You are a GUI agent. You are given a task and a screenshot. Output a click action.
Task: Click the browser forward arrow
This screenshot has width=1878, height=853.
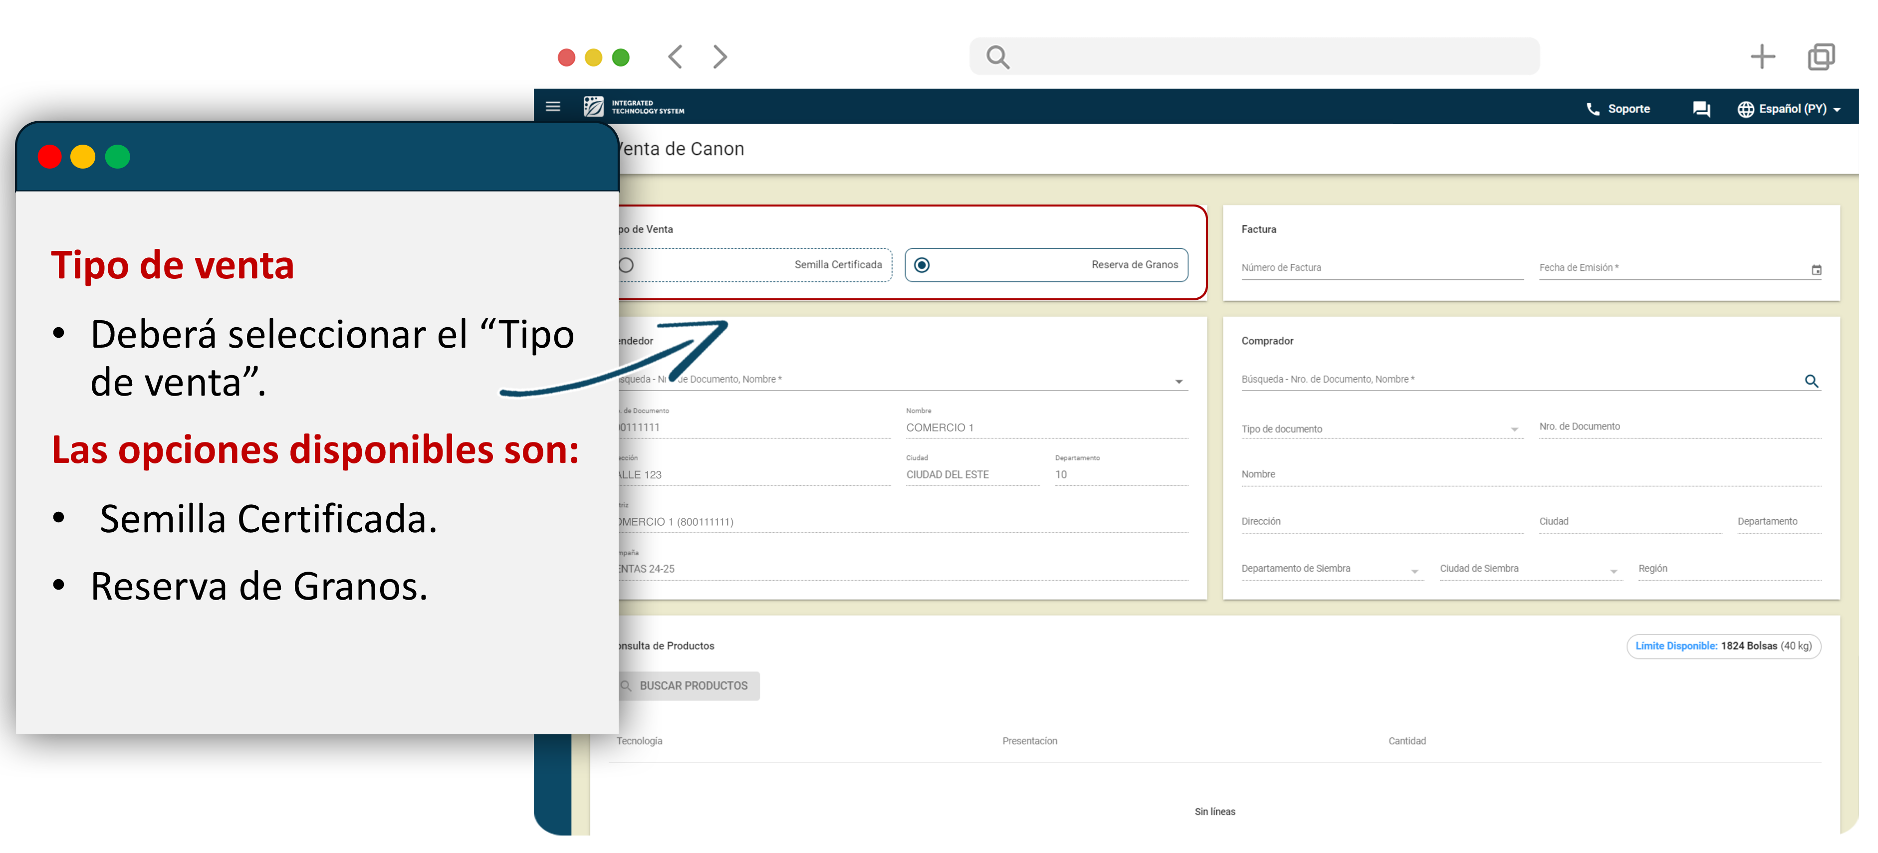tap(719, 57)
